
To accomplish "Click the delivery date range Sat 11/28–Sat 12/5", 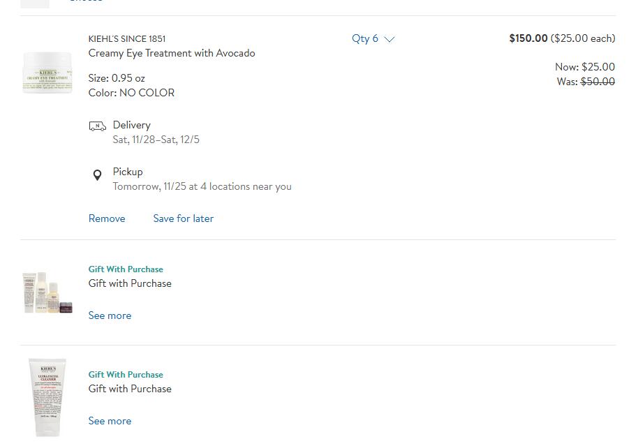I will tap(156, 140).
